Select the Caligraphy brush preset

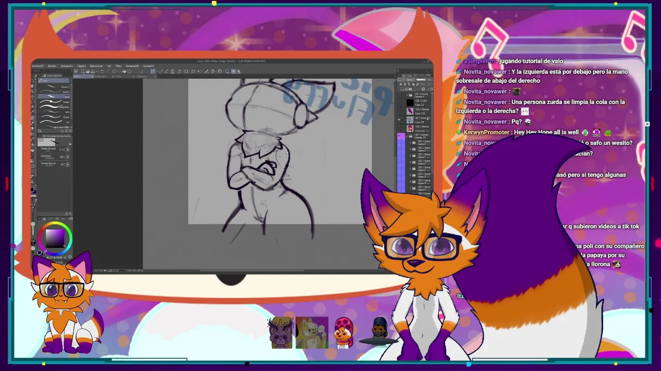[x=54, y=107]
